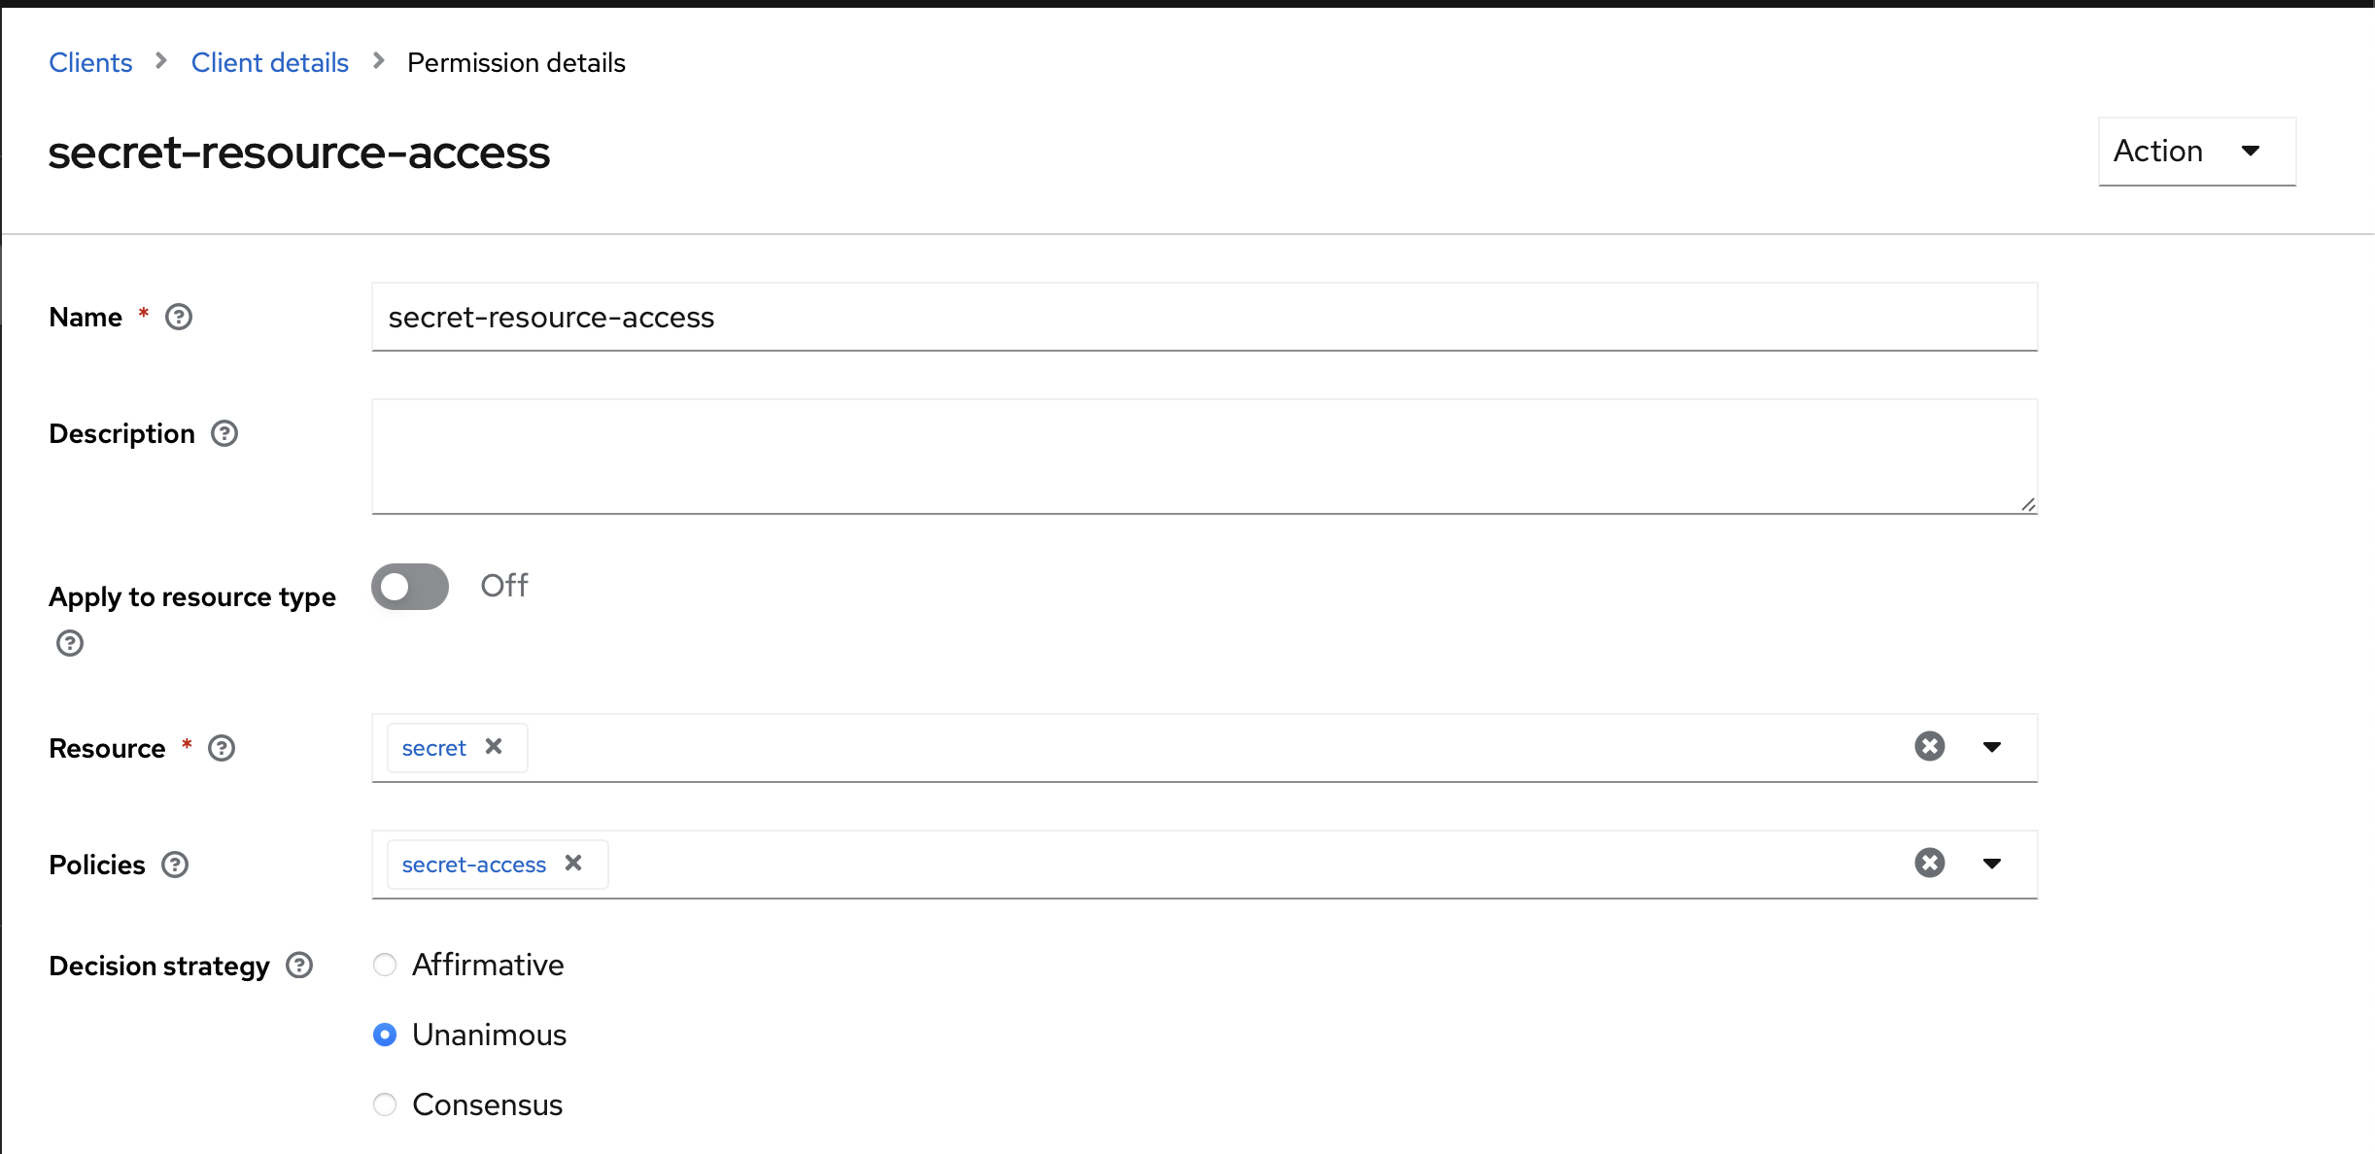Choose the Unanimous radio button
The image size is (2375, 1154).
click(x=385, y=1035)
